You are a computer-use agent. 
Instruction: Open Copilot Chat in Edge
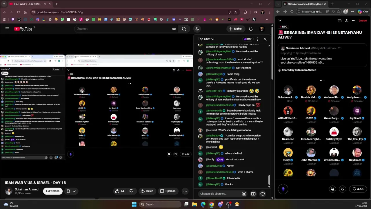pyautogui.click(x=363, y=12)
